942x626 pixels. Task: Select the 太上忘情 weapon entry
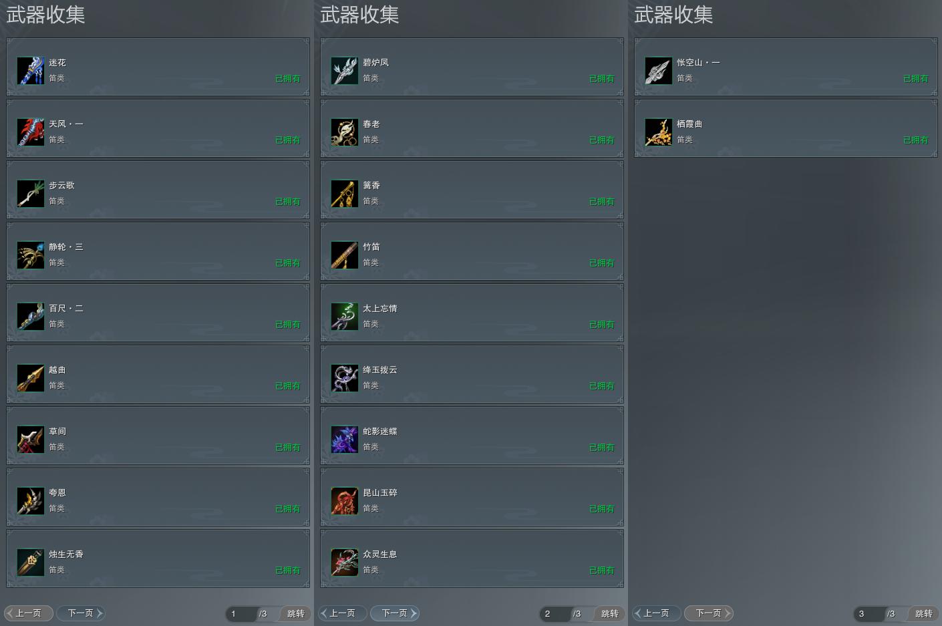coord(472,313)
